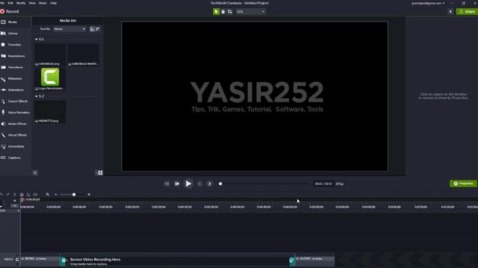
Task: Expand the INTRO group on timeline
Action: (x=23, y=258)
